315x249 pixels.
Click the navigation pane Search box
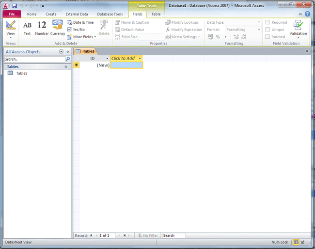(34, 59)
